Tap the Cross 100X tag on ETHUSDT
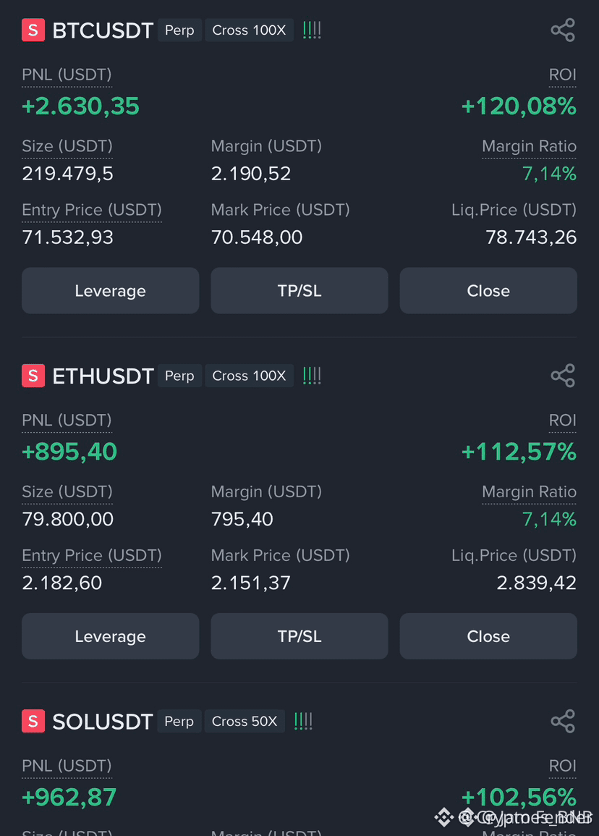 point(249,376)
